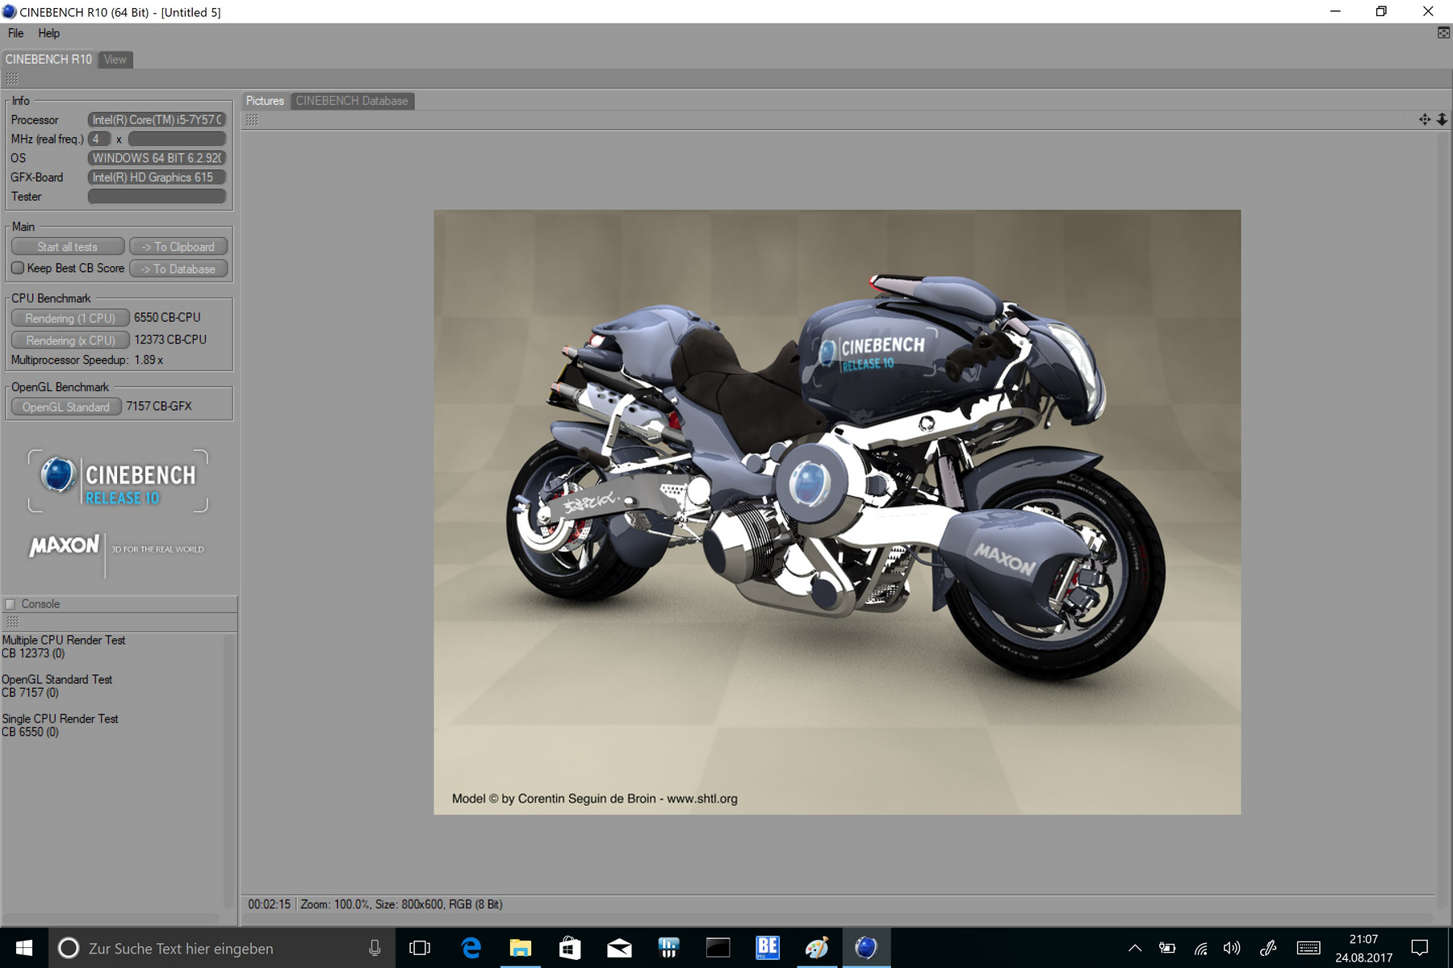Image resolution: width=1453 pixels, height=968 pixels.
Task: Click the battery status tray icon
Action: (x=1167, y=948)
